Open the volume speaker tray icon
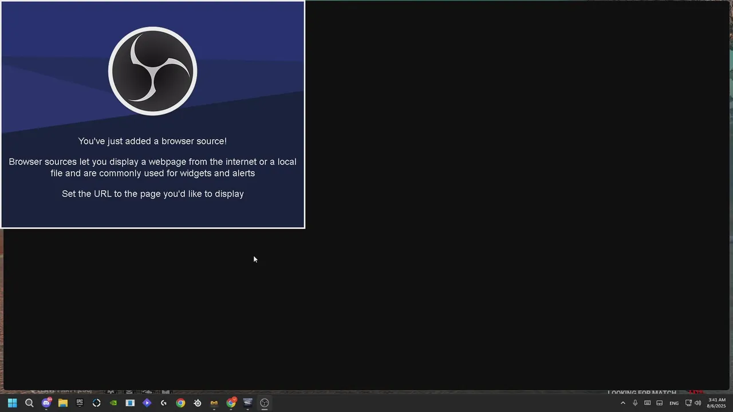This screenshot has width=733, height=412. [697, 403]
